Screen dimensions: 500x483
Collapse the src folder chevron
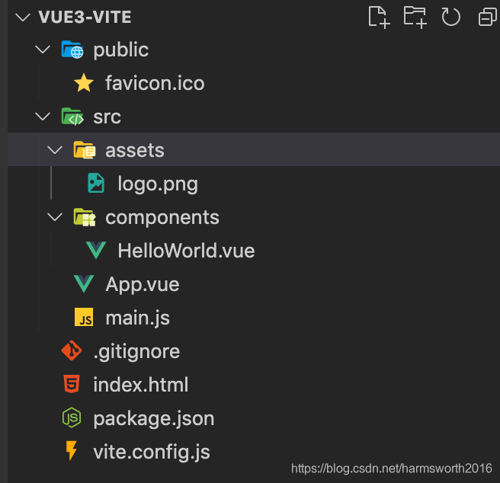[x=43, y=117]
